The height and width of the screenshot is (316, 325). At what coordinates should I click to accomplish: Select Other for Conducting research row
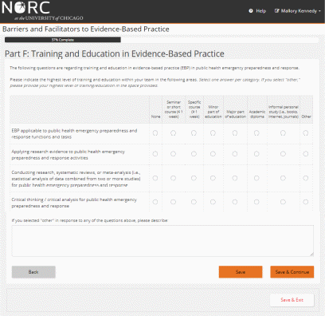click(x=306, y=178)
